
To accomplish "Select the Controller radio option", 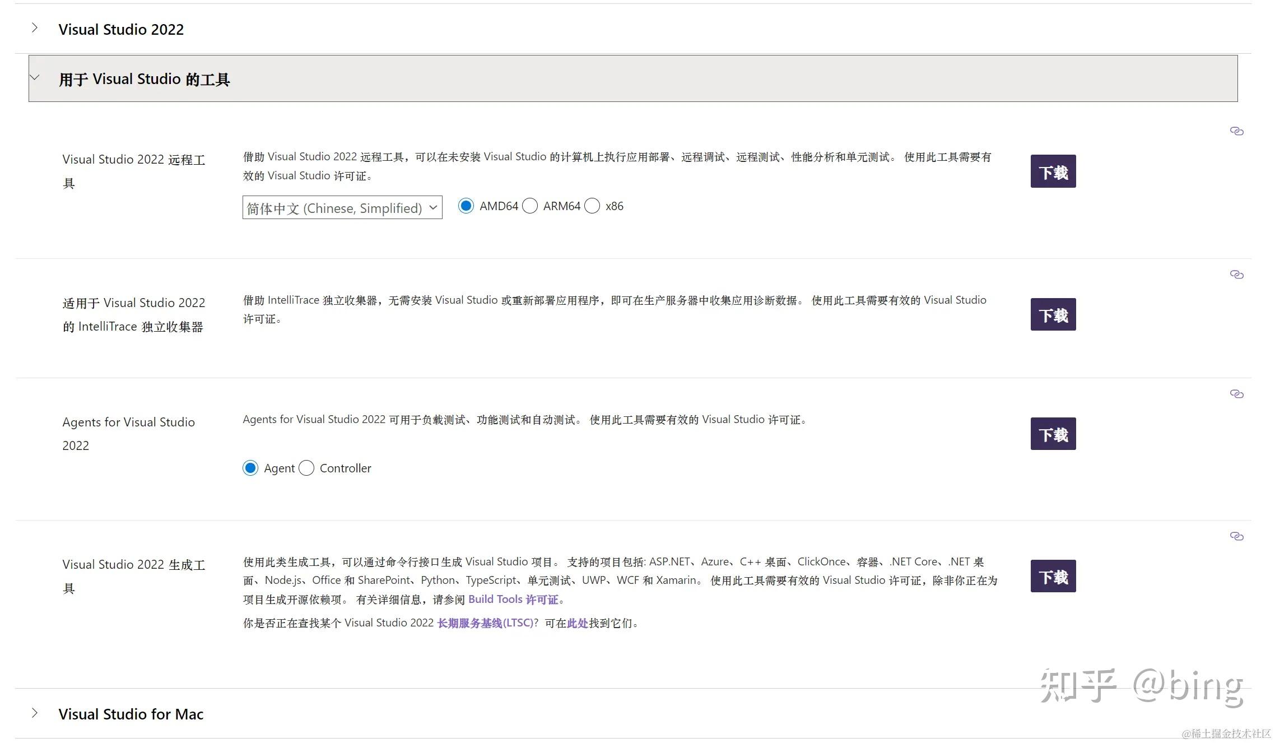I will [x=306, y=468].
